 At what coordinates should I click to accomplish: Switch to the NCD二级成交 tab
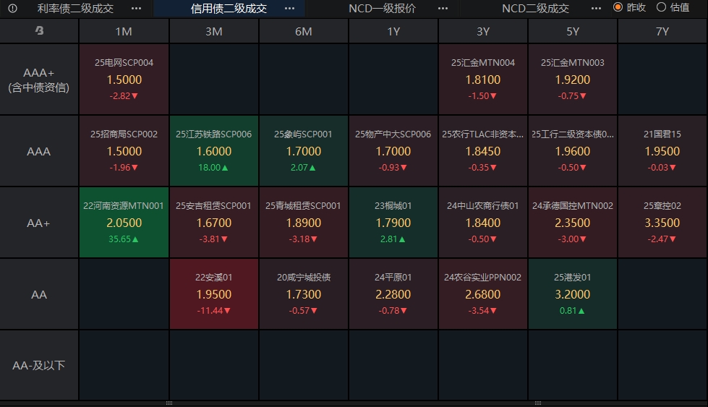[x=535, y=8]
